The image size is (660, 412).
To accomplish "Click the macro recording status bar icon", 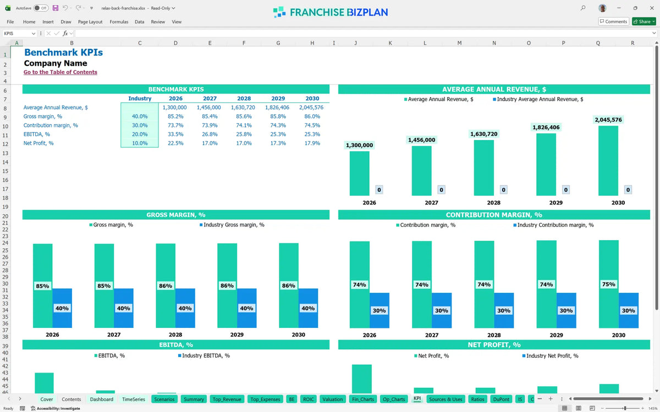I will click(x=23, y=408).
